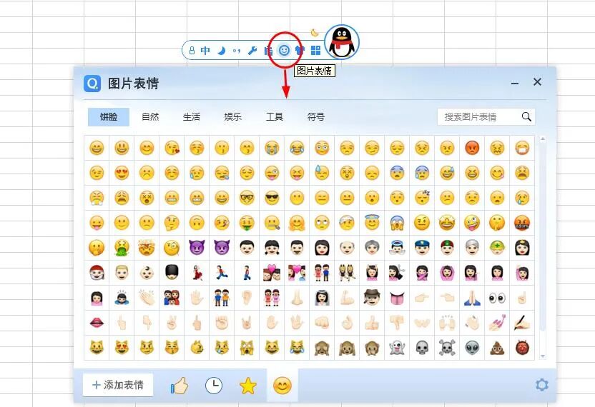Insert the baby face emoji
Viewport: 595px width, 407px height.
147,273
